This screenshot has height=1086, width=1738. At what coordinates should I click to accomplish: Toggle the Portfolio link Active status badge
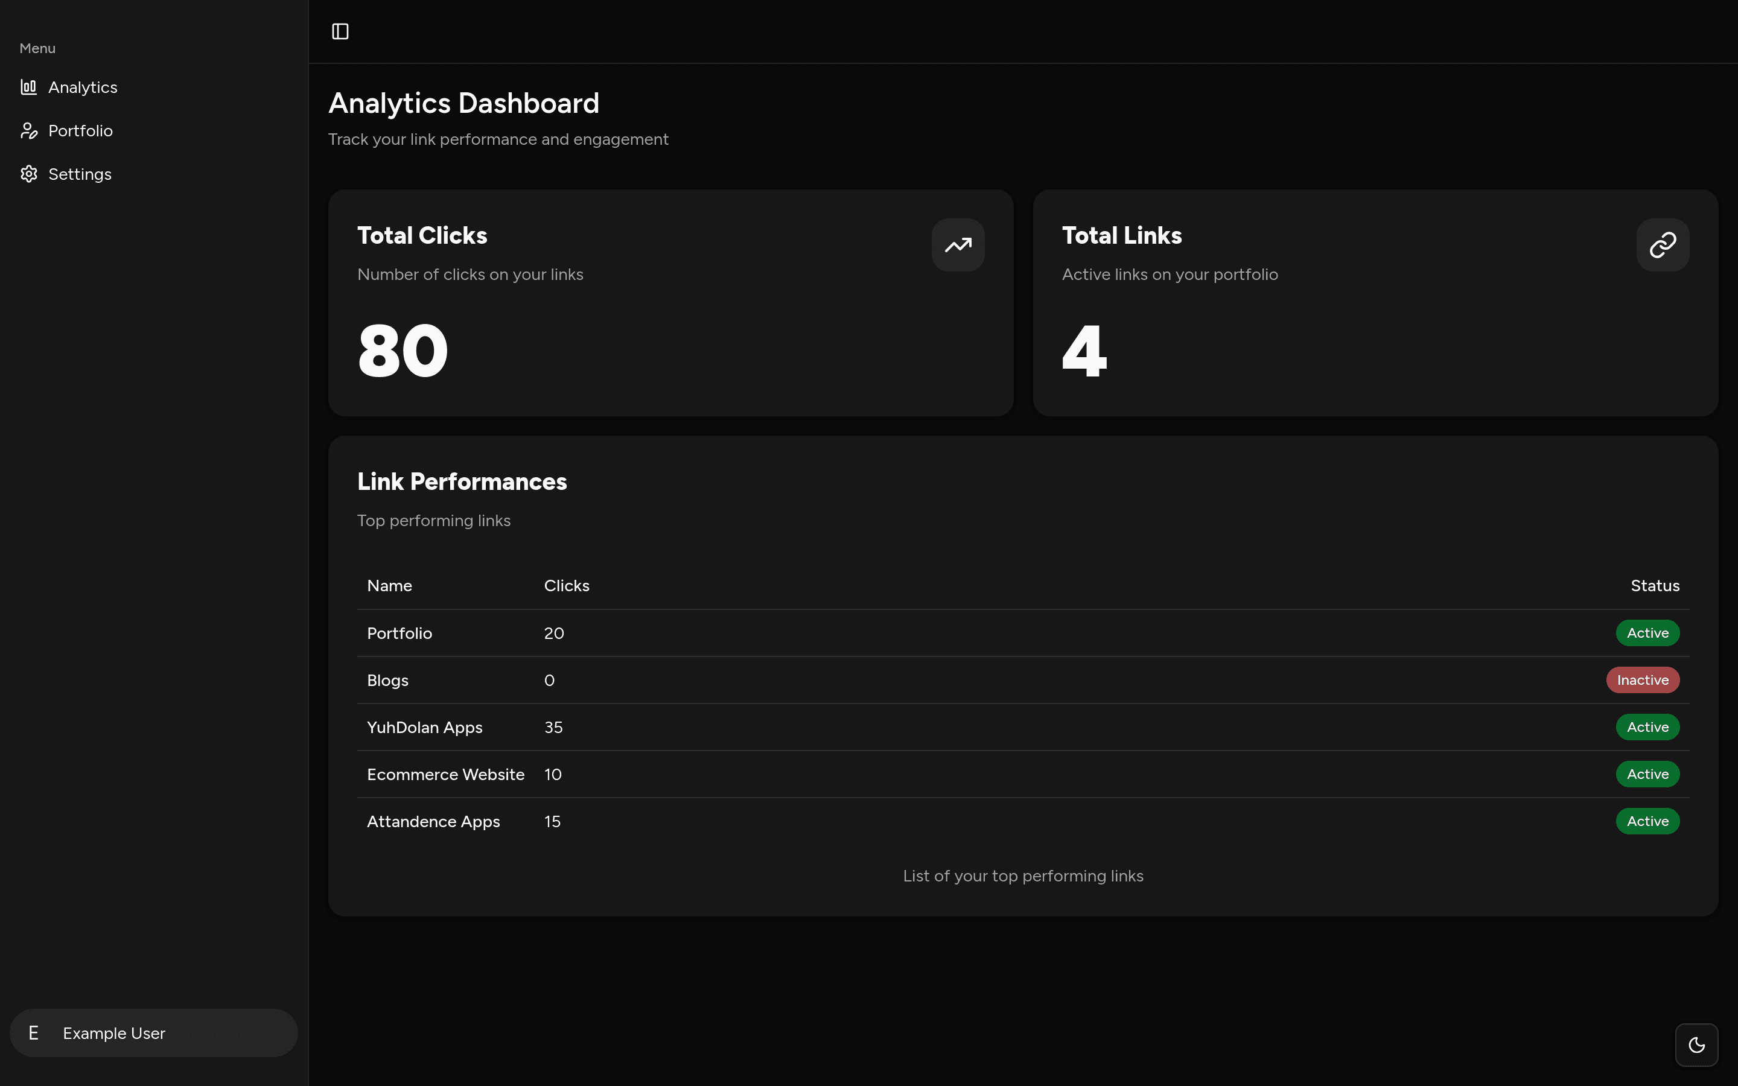(x=1647, y=633)
